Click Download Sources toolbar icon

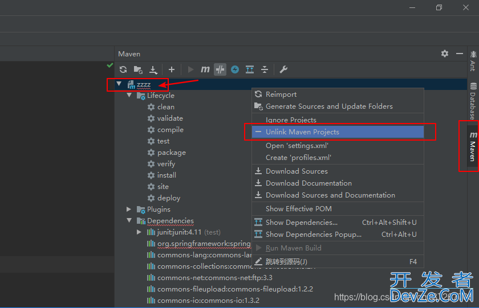(153, 70)
